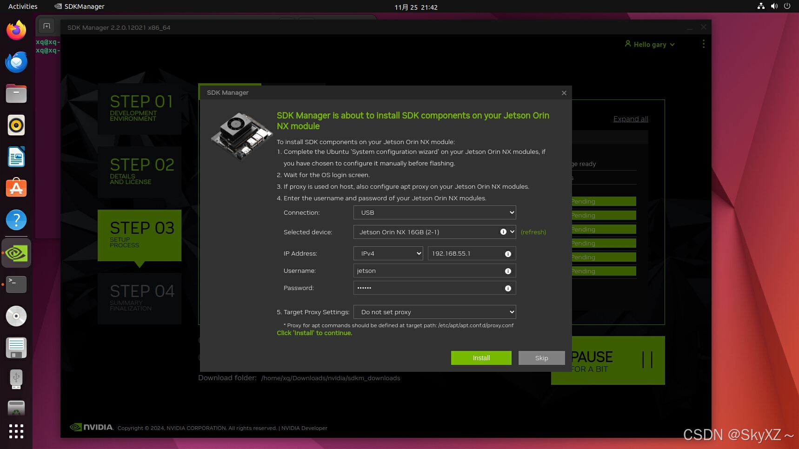Select NVIDIA SDK Manager dock icon

pyautogui.click(x=16, y=253)
